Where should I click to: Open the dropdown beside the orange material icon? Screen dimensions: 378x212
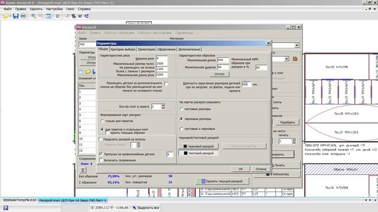click(x=286, y=59)
